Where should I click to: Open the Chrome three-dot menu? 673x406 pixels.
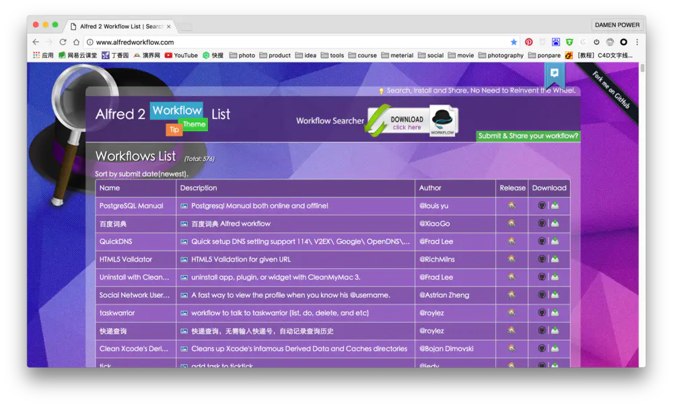(637, 42)
